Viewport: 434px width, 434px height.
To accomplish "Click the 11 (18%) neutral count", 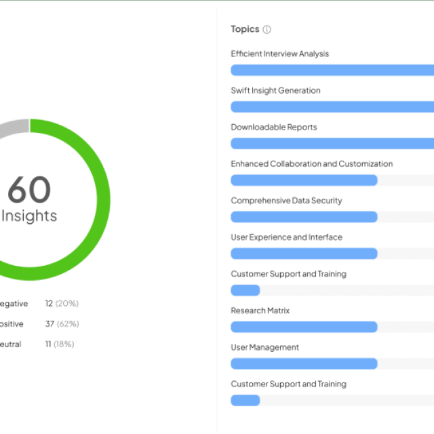I will point(60,344).
